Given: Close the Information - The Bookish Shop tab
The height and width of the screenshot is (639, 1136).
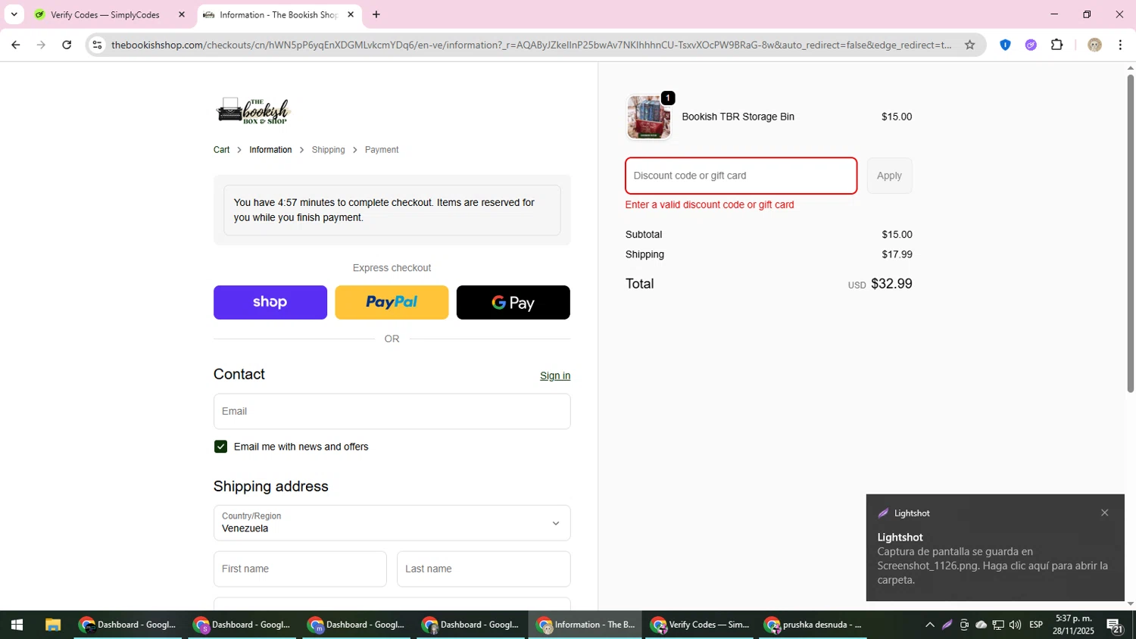Looking at the screenshot, I should tap(351, 14).
